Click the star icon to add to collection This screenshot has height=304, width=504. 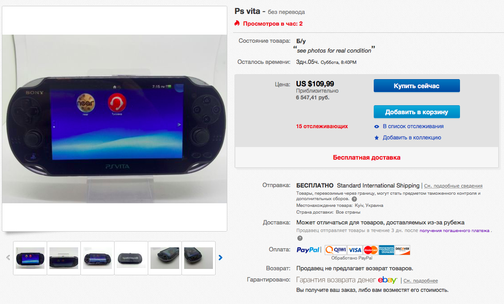coord(377,138)
